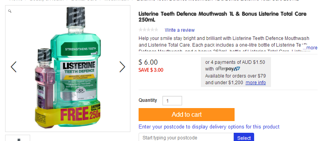Click the magnifier zoom icon on product image
This screenshot has width=325, height=141.
pyautogui.click(x=9, y=11)
